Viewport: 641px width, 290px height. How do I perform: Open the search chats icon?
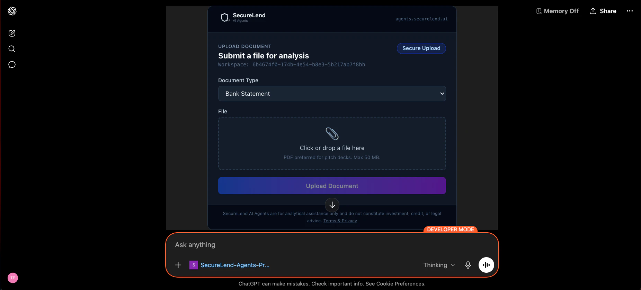coord(12,49)
